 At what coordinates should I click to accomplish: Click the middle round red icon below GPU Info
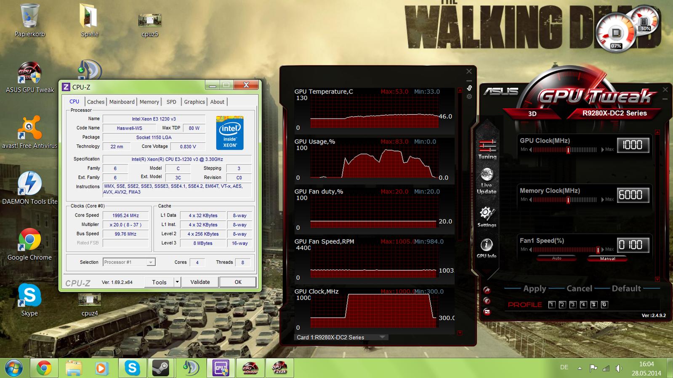pyautogui.click(x=487, y=301)
